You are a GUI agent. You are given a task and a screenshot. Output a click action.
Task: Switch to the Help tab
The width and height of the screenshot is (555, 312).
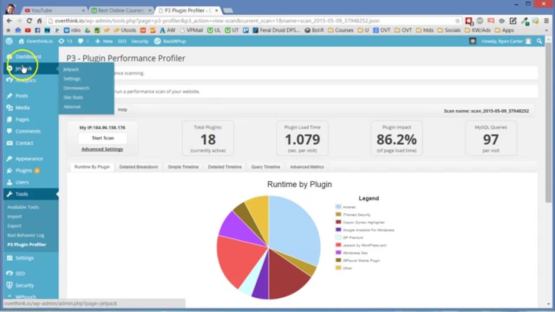(x=122, y=110)
